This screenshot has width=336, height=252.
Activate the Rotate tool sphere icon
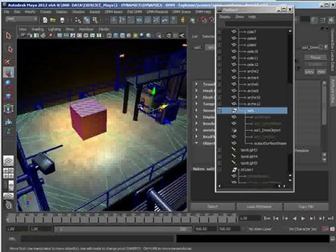[8, 84]
